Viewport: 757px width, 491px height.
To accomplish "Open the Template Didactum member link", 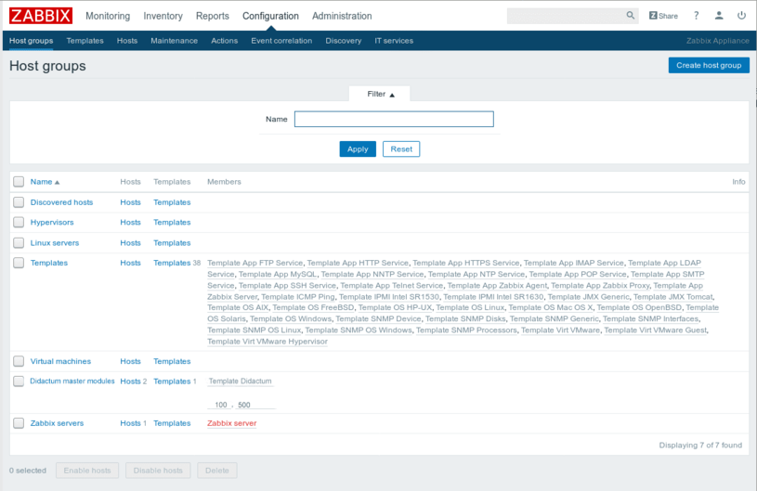I will tap(240, 381).
